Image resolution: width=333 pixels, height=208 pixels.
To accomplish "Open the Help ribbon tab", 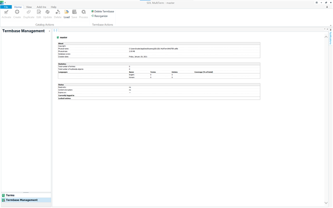I will pyautogui.click(x=54, y=7).
